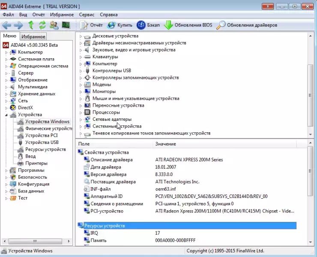Expand the Операционная система node

point(6,66)
